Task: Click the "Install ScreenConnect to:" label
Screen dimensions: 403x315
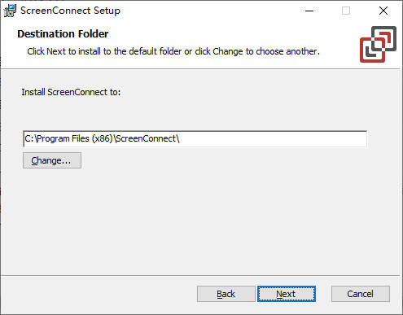Action: click(x=71, y=92)
